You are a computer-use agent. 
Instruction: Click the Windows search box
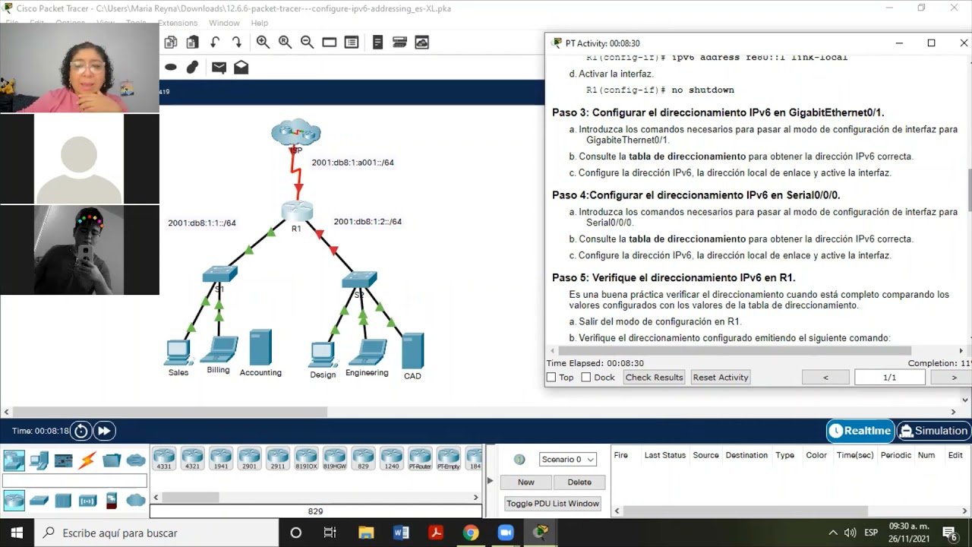click(157, 533)
